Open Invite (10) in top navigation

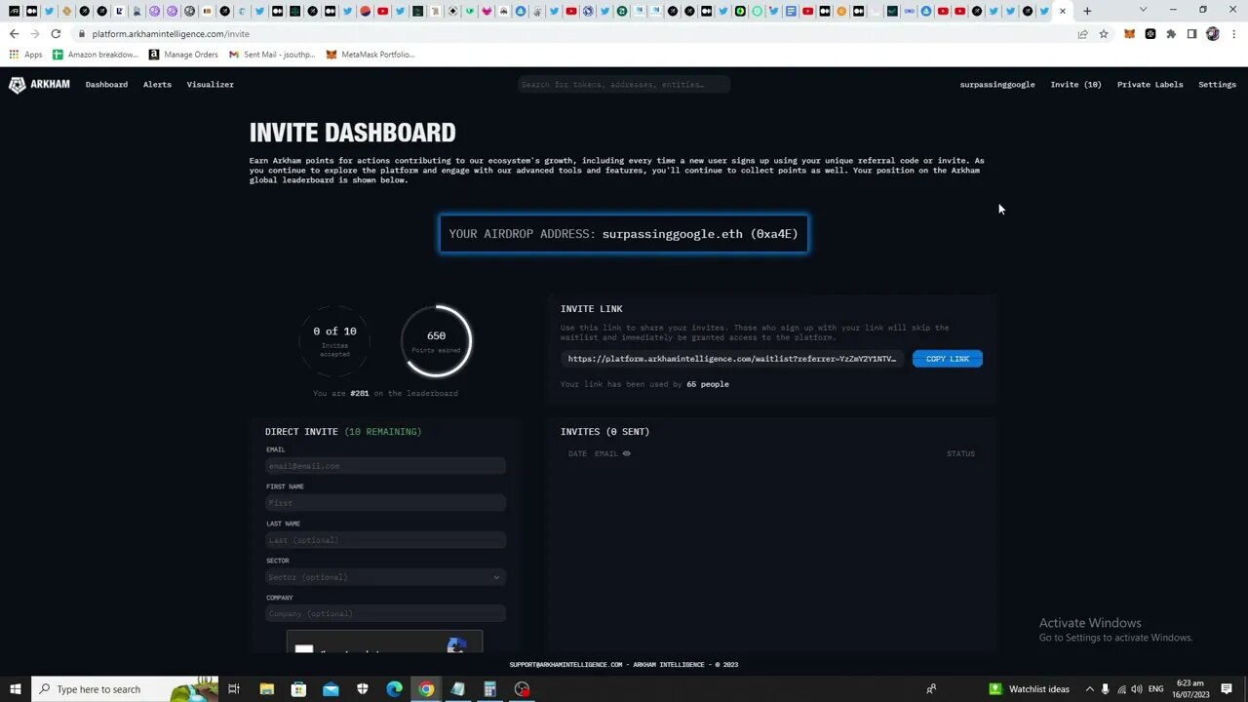(1075, 85)
